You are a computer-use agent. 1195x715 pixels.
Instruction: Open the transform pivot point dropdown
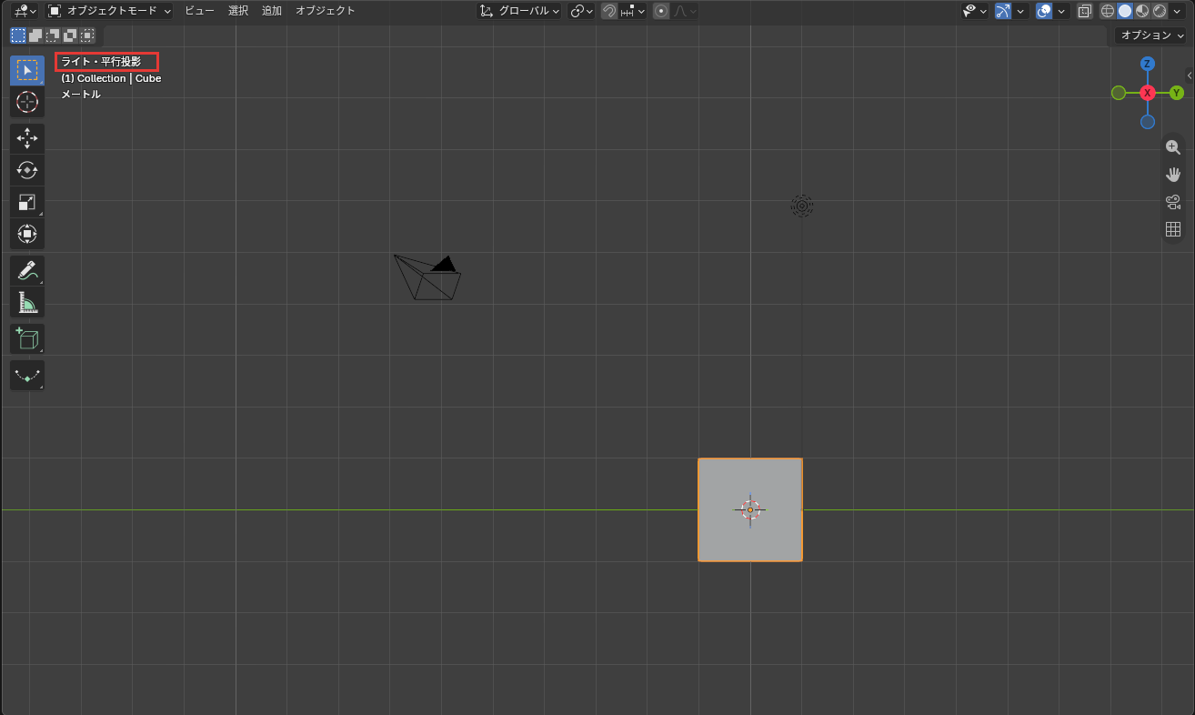tap(581, 11)
